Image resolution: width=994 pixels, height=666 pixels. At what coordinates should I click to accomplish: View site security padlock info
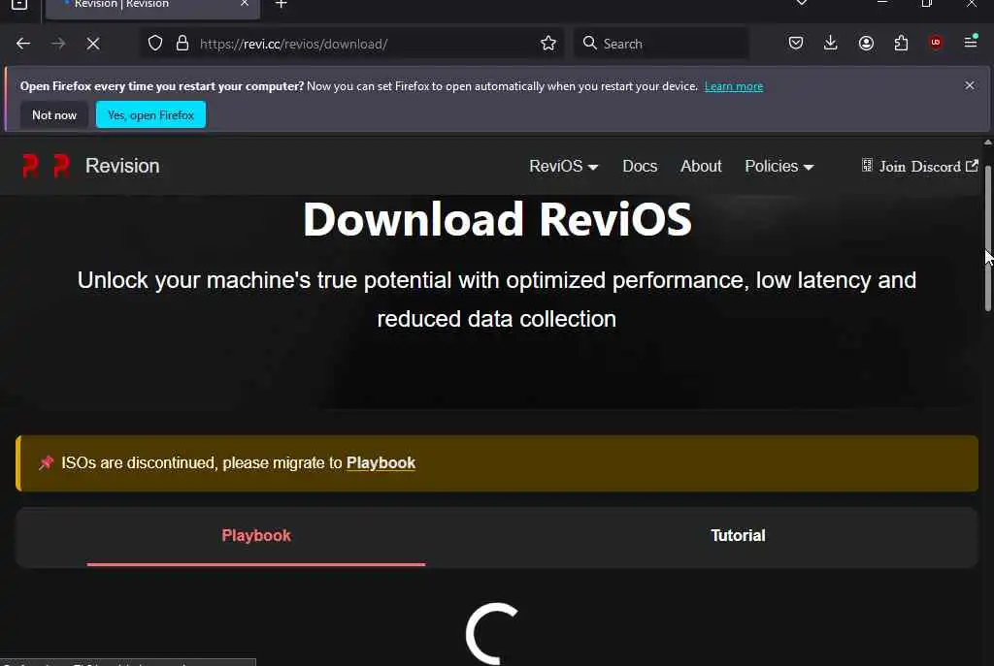pyautogui.click(x=182, y=43)
